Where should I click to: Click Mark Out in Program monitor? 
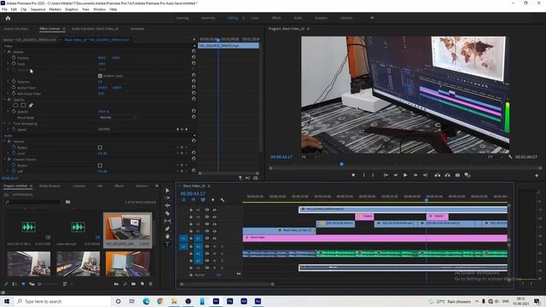(x=373, y=175)
